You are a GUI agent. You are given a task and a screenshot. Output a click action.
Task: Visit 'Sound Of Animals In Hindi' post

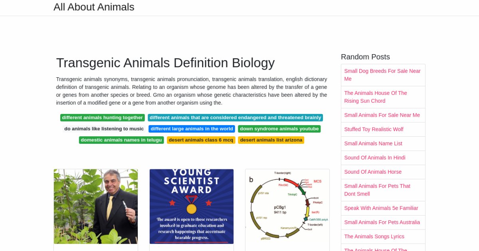coord(375,158)
